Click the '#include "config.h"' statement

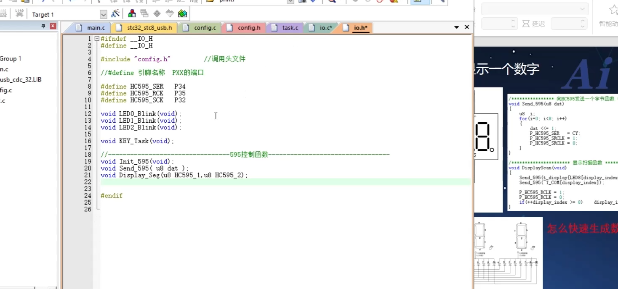pos(136,59)
